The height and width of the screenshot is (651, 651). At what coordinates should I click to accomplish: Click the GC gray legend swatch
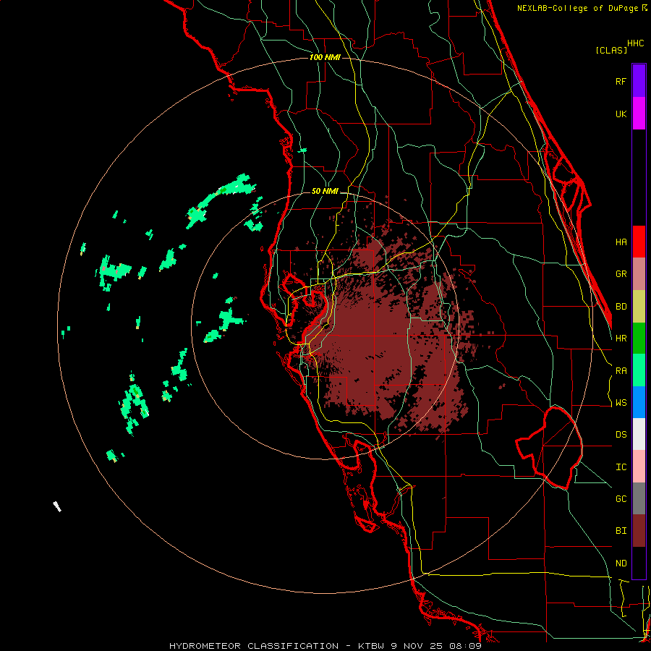pos(639,498)
